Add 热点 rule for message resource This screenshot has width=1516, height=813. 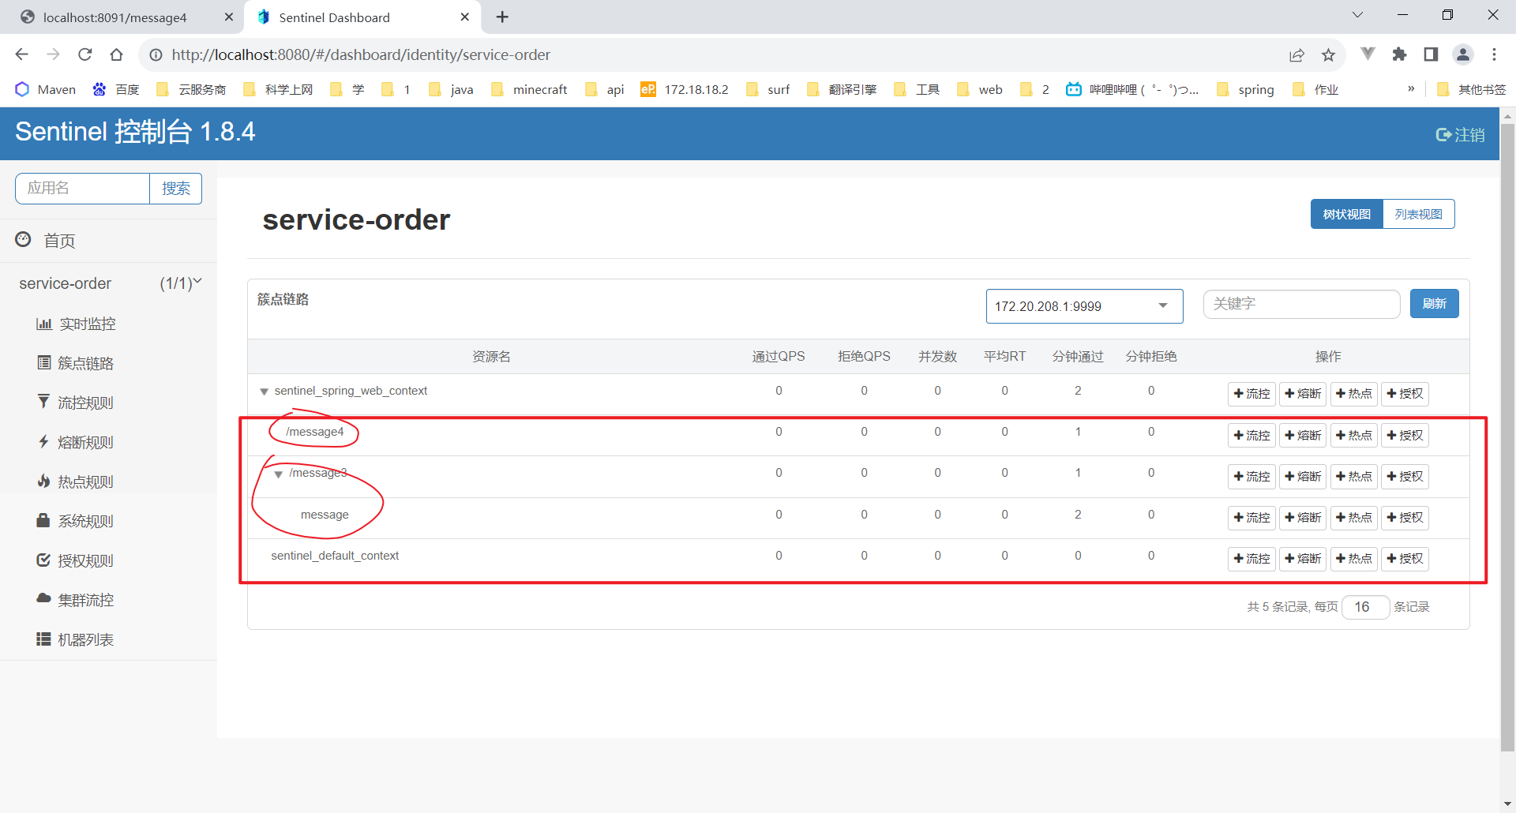point(1354,518)
